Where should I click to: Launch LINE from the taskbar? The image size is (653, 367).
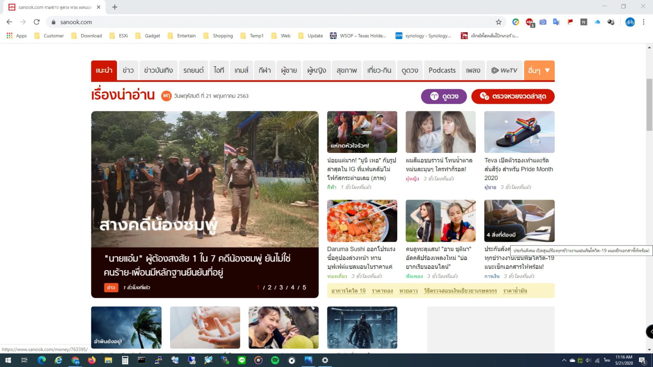coord(241,360)
